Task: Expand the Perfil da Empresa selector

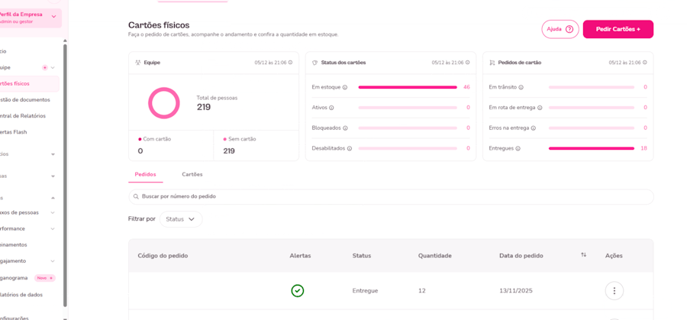Action: pos(53,17)
